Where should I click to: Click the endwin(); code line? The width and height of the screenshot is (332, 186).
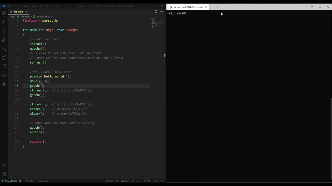(x=38, y=132)
